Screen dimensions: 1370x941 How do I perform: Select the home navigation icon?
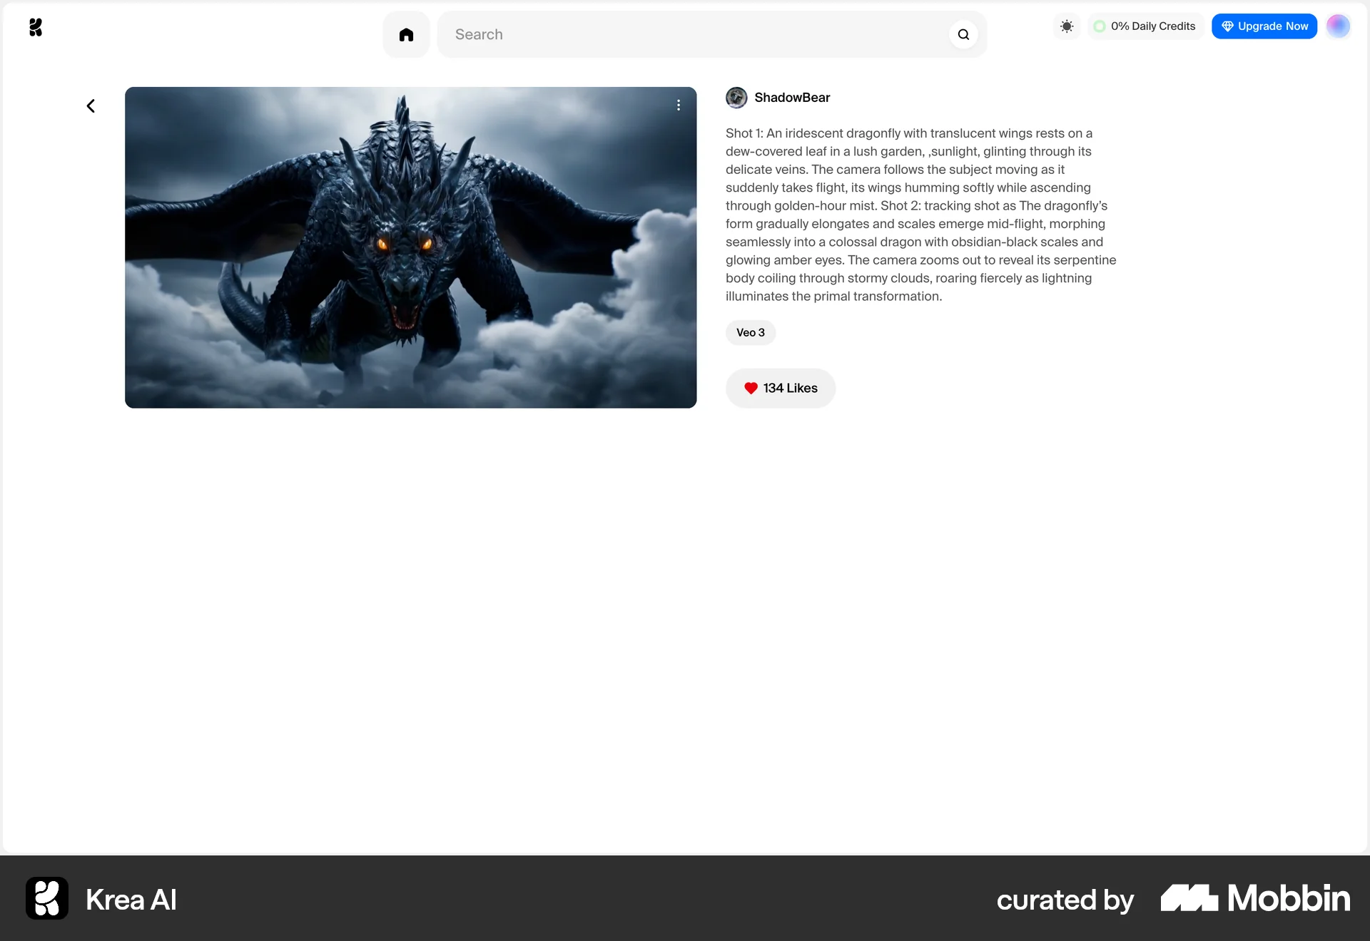point(406,34)
